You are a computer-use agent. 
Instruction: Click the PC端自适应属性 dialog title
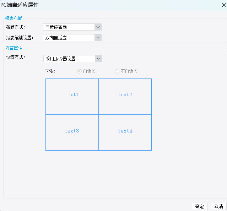pos(20,5)
